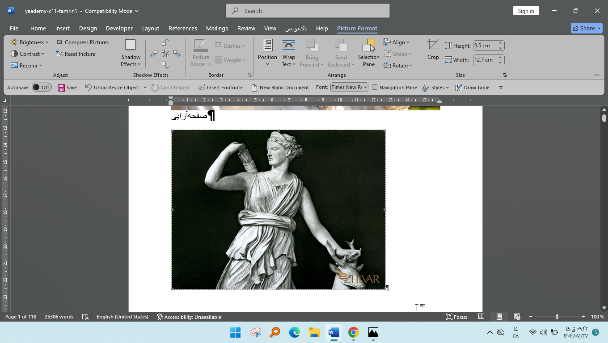This screenshot has width=608, height=343.
Task: Expand the Brightness dropdown
Action: (x=29, y=42)
